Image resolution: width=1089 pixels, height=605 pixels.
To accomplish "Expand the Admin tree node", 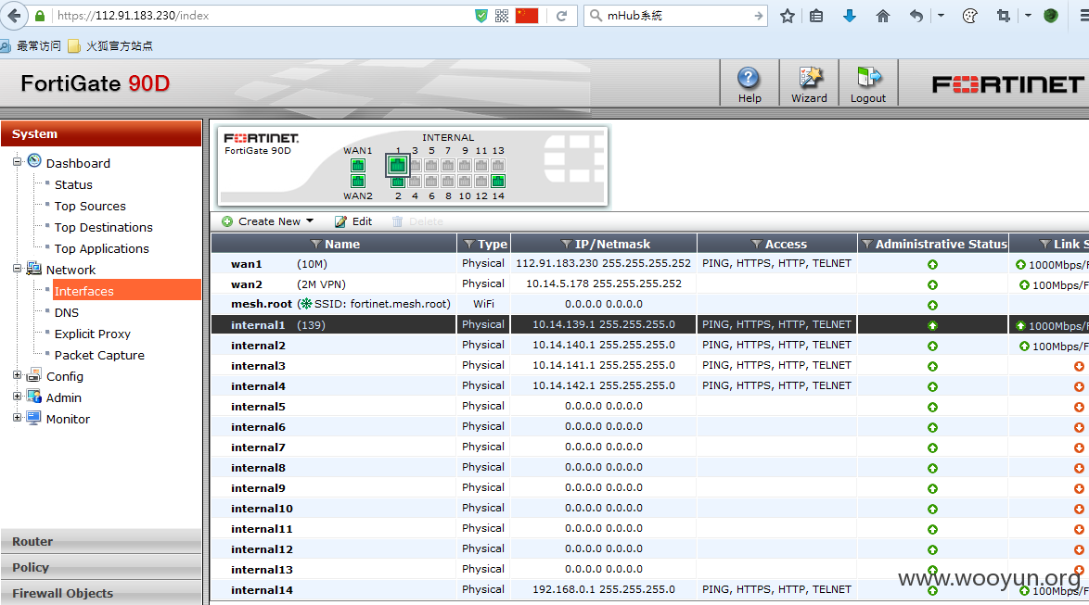I will pos(18,397).
